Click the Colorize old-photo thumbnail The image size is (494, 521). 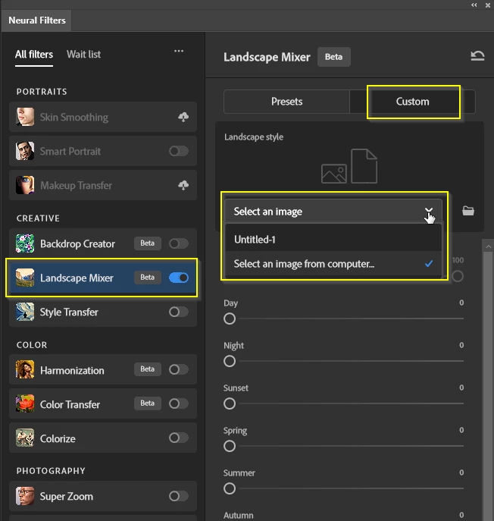(x=25, y=438)
